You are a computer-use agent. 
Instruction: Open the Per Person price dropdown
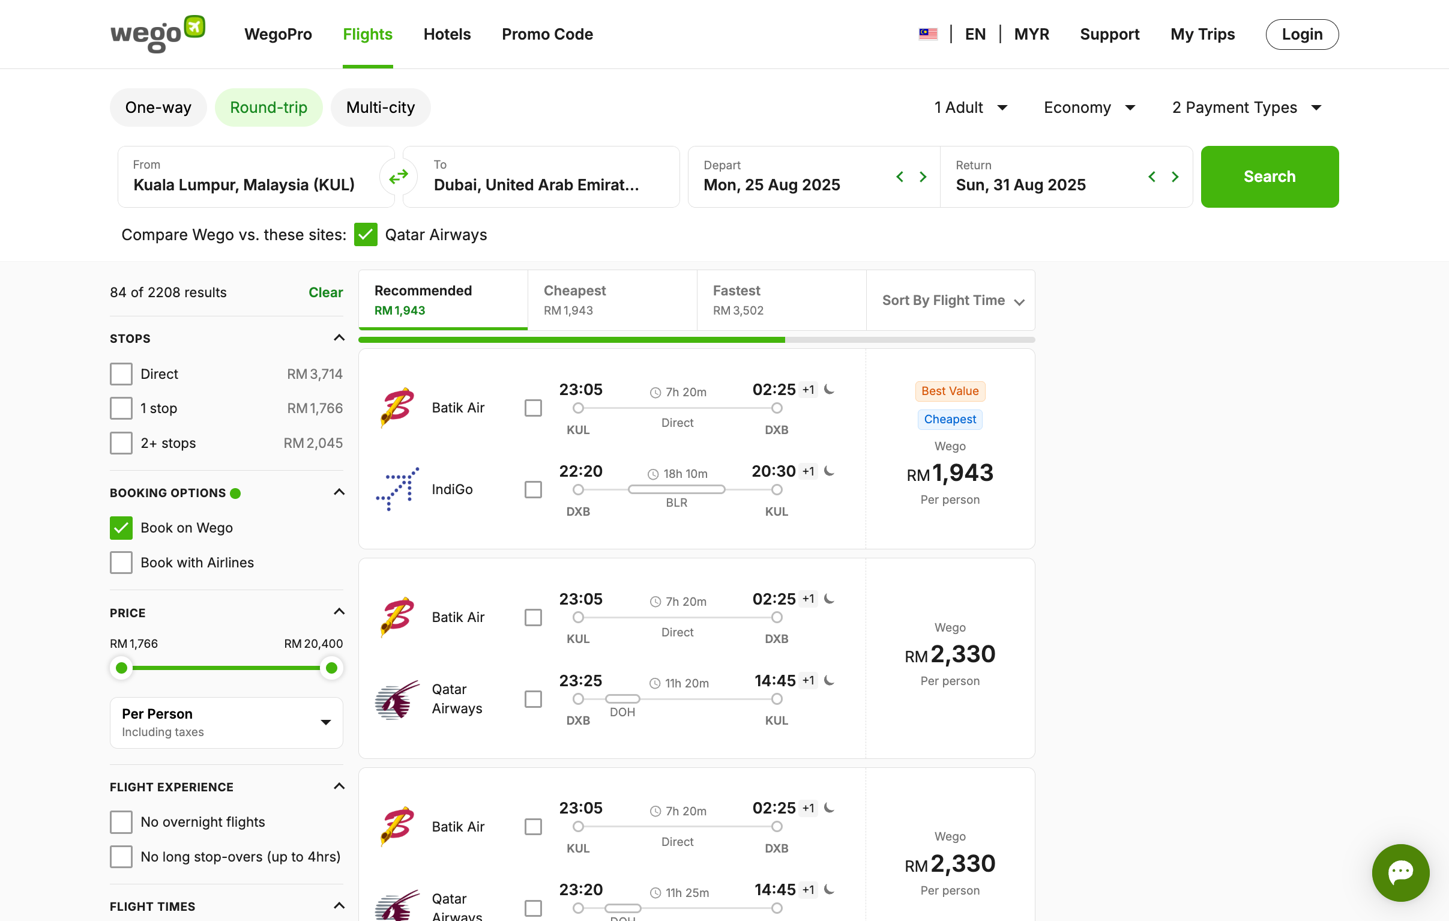[x=226, y=722]
